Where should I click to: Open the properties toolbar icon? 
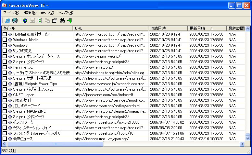[55, 20]
